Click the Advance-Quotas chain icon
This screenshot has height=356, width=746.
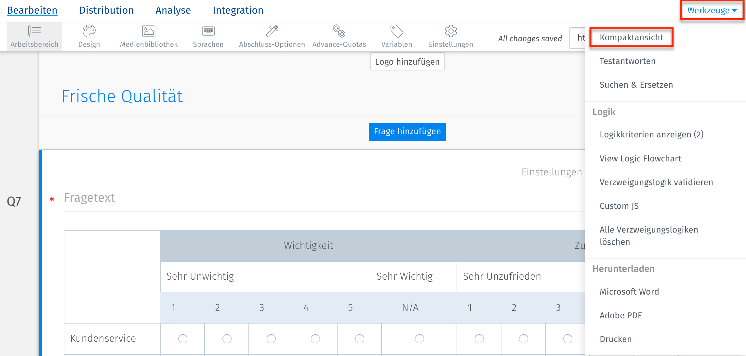pos(339,31)
